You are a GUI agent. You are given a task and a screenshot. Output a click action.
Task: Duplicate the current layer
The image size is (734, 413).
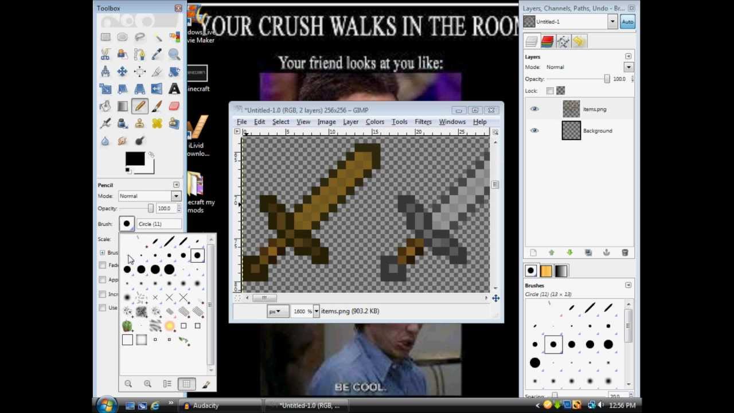point(588,252)
